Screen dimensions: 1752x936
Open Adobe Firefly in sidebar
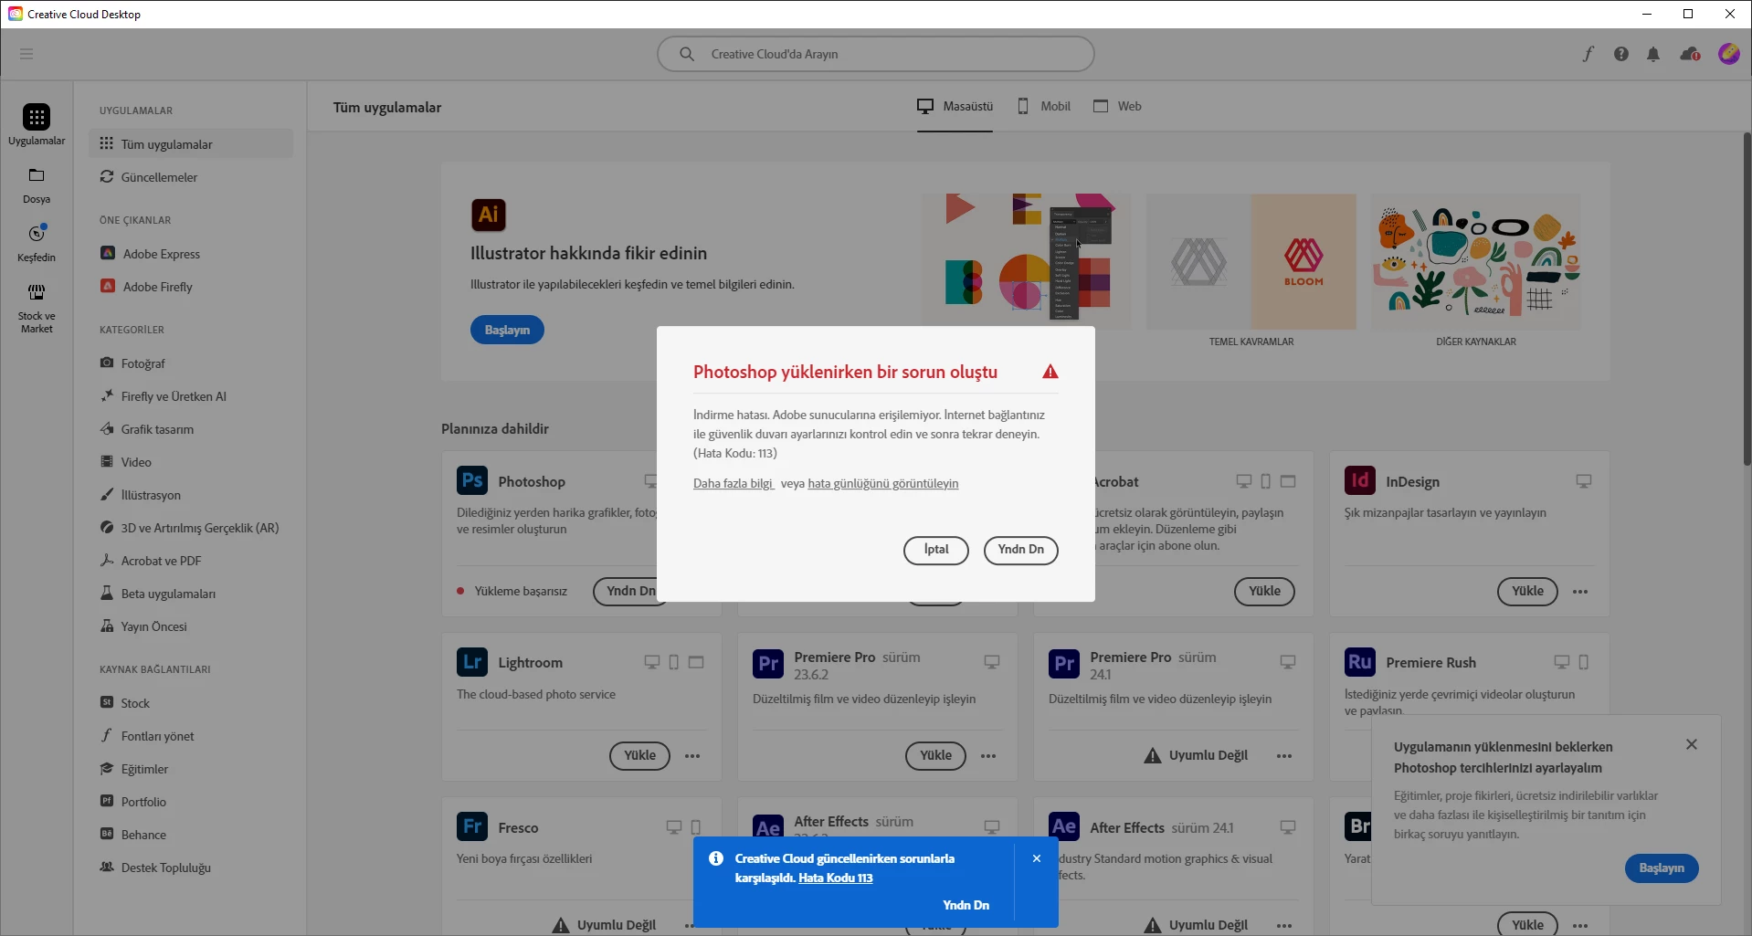pos(191,287)
